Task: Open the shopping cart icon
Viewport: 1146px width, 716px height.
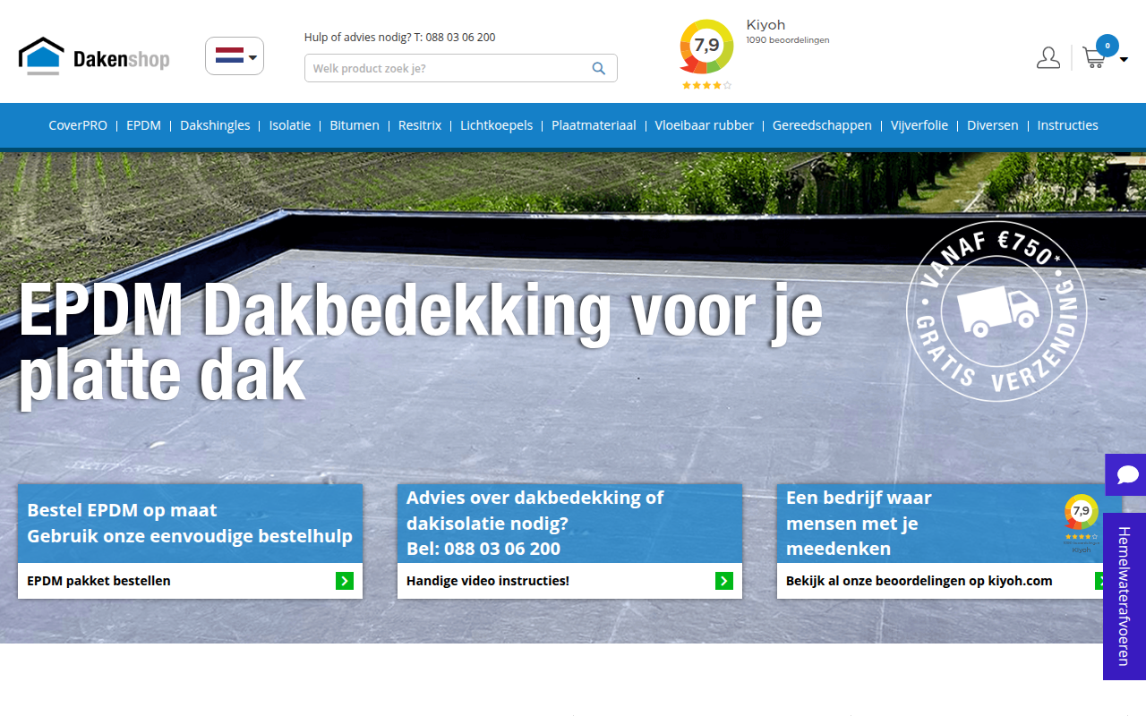Action: point(1093,58)
